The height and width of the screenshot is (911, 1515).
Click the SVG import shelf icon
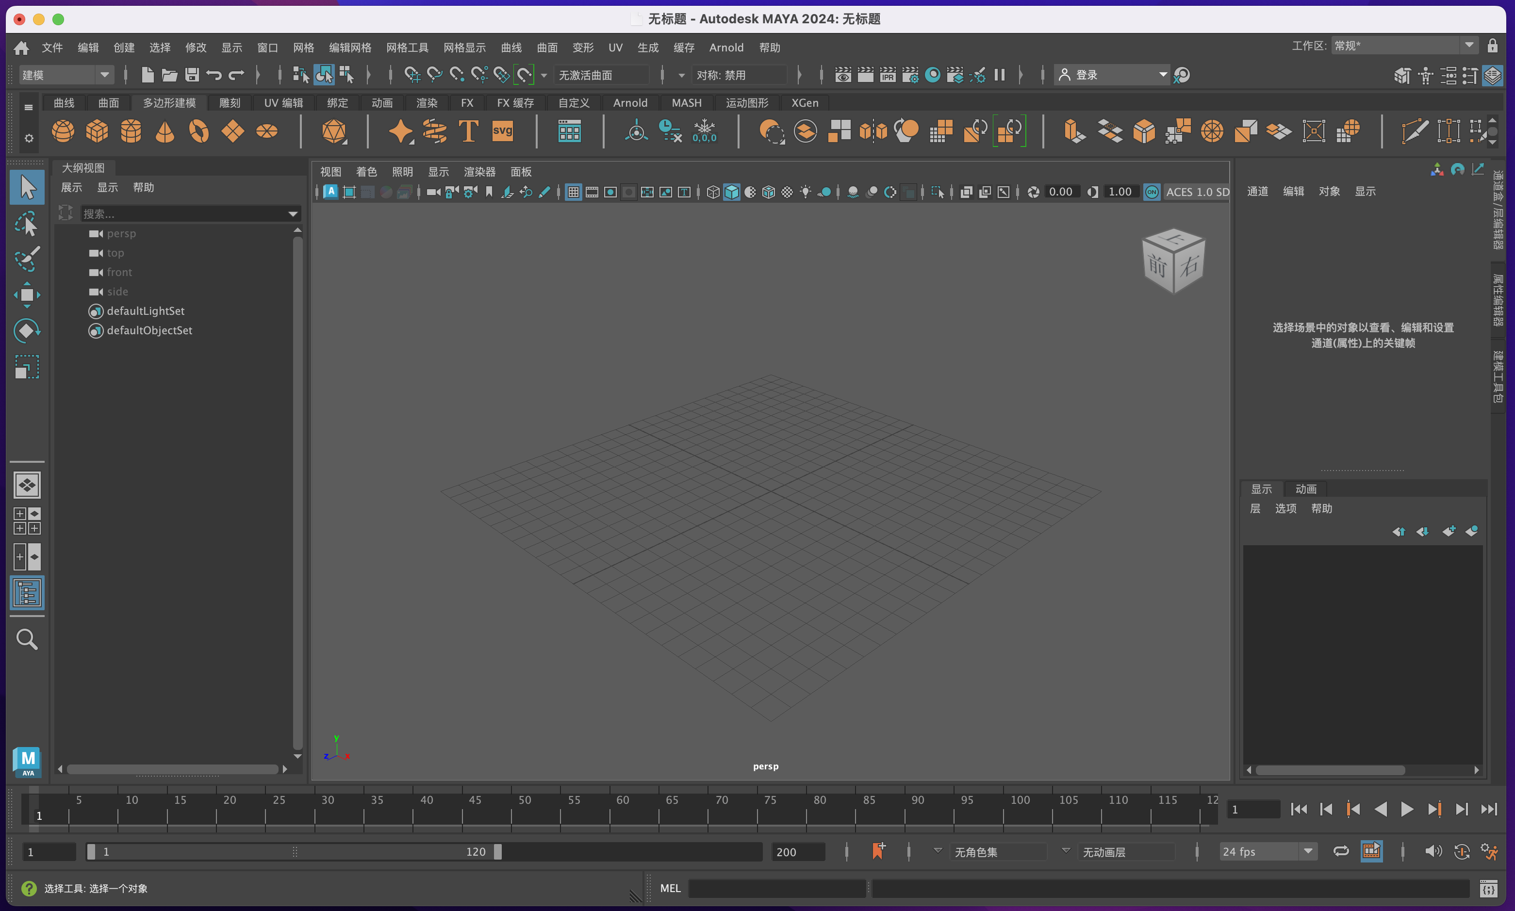pos(502,131)
